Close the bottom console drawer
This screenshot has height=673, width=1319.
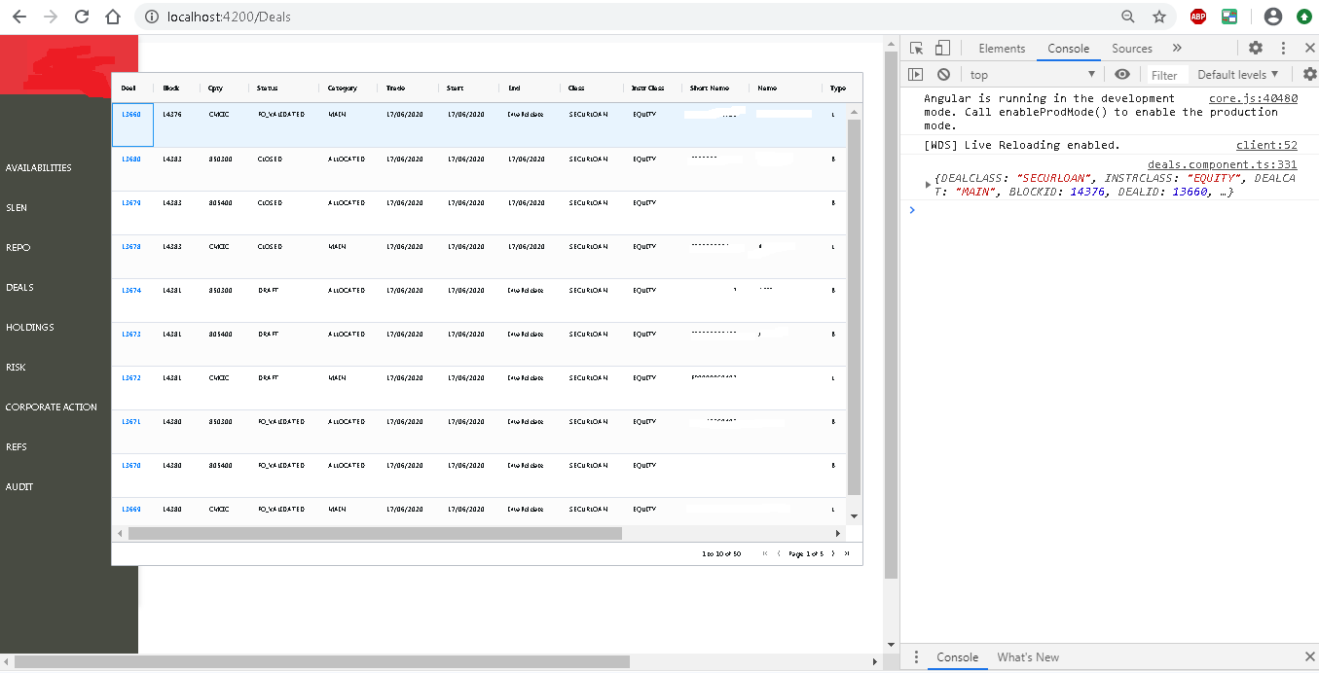pos(1309,657)
